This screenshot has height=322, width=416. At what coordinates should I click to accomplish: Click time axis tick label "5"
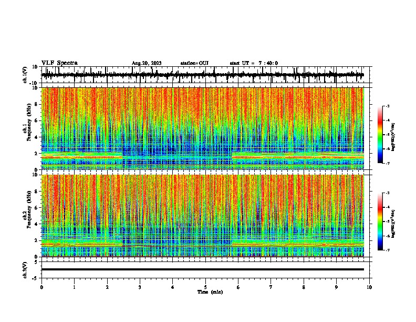tap(205, 287)
